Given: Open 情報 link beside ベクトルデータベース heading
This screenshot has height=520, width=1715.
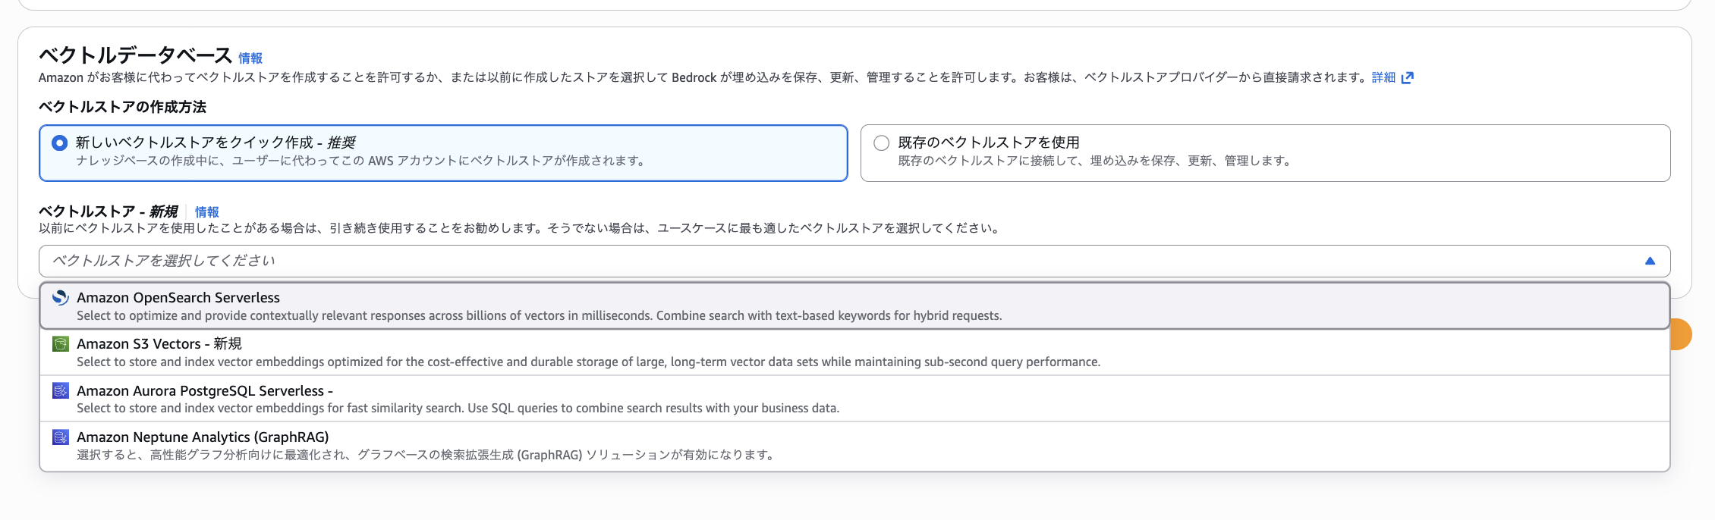Looking at the screenshot, I should point(250,58).
